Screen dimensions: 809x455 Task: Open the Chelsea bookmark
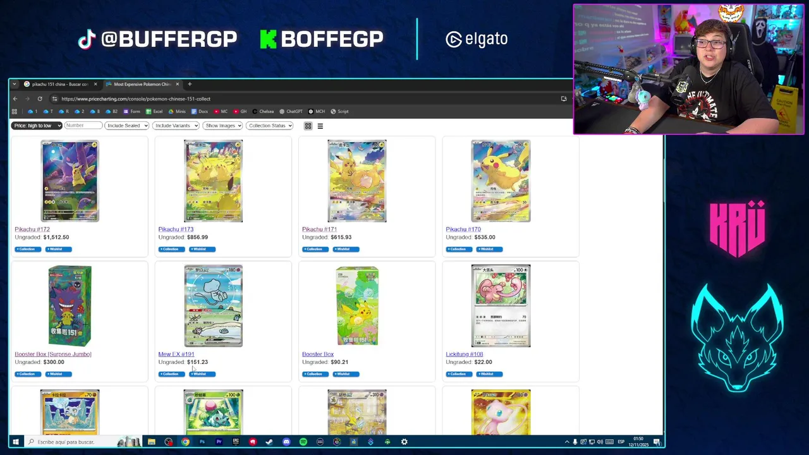point(263,111)
